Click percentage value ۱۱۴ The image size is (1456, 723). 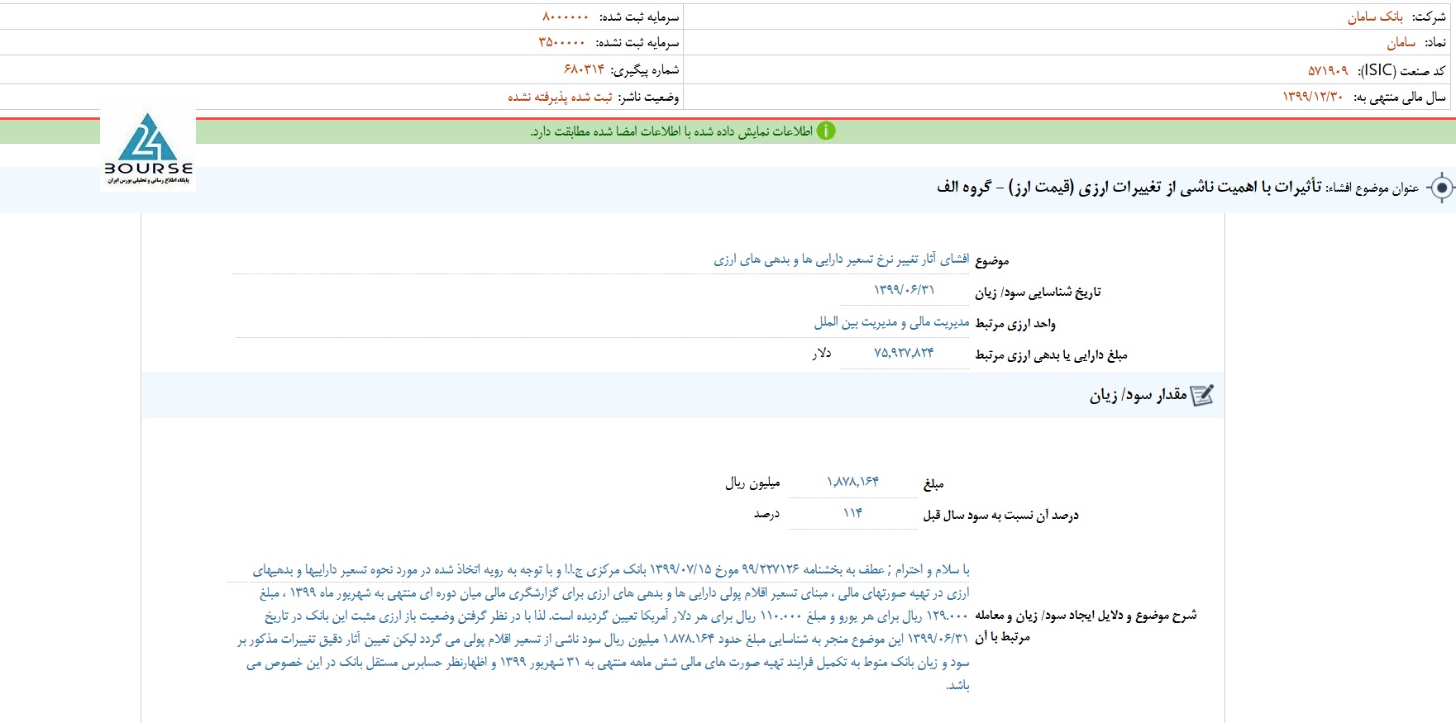coord(852,513)
